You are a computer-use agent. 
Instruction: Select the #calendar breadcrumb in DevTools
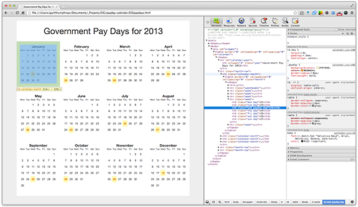[262, 202]
